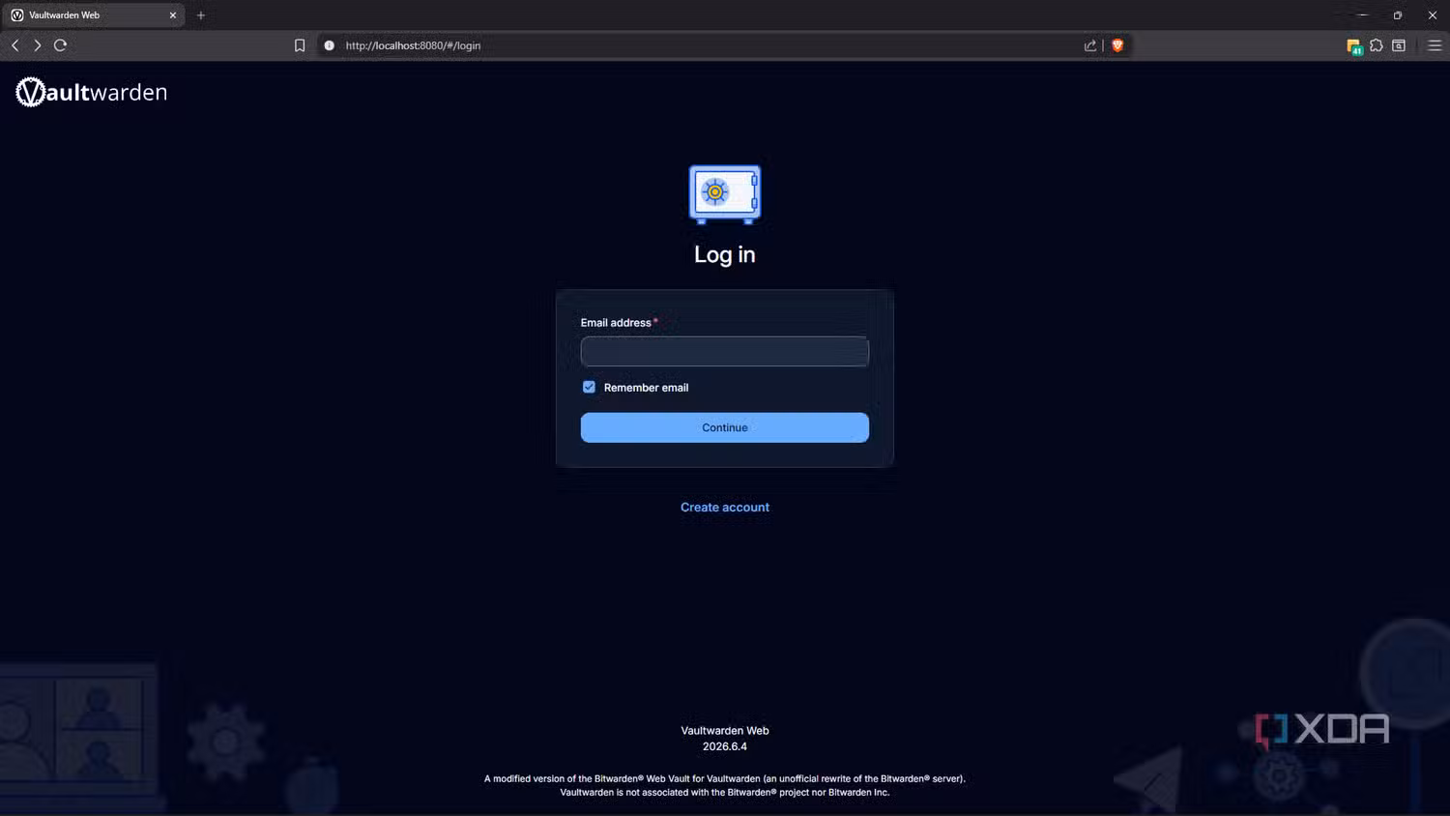Open the browser hamburger menu
This screenshot has width=1450, height=816.
tap(1435, 45)
